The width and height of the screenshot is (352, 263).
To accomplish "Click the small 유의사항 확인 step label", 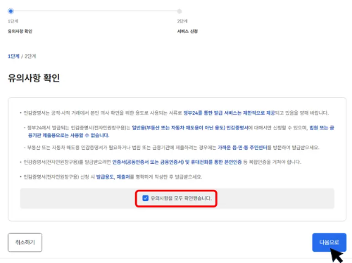I will [20, 31].
